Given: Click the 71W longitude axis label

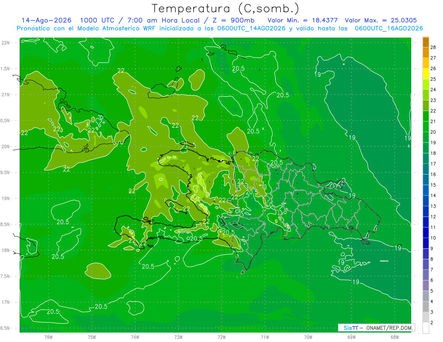Looking at the screenshot, I should pyautogui.click(x=265, y=337).
